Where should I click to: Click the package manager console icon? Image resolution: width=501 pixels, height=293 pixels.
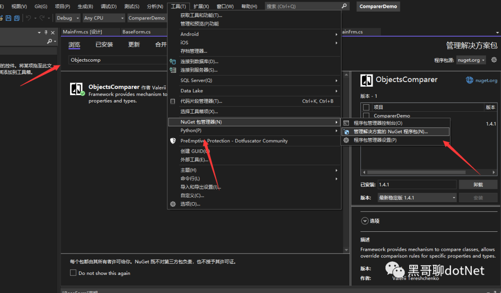click(x=346, y=123)
